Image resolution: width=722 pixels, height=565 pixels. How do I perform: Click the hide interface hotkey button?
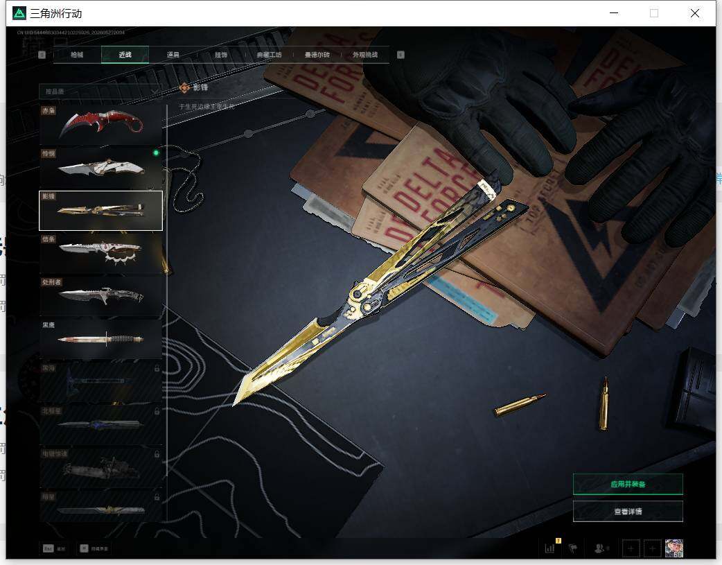[94, 548]
